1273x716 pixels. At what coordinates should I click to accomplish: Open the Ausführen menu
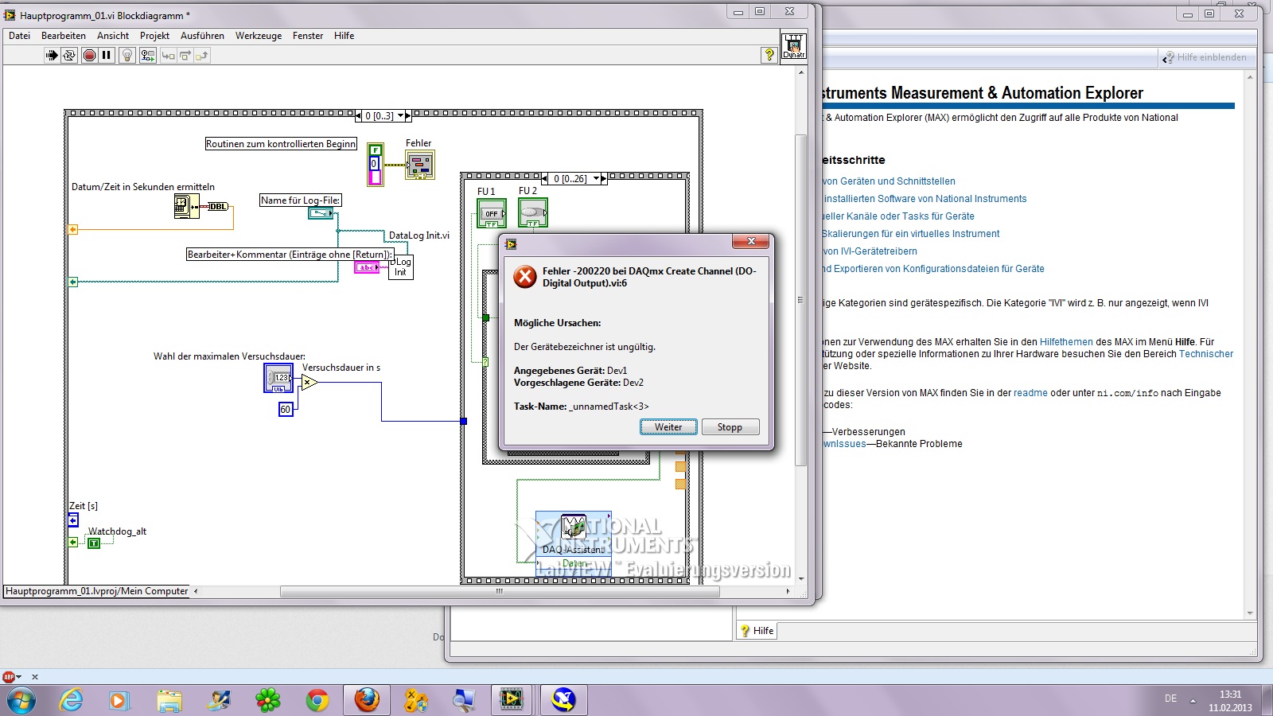(202, 36)
